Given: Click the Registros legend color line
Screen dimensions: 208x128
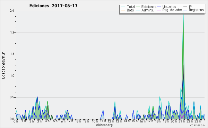Looking at the screenshot, I should point(185,10).
